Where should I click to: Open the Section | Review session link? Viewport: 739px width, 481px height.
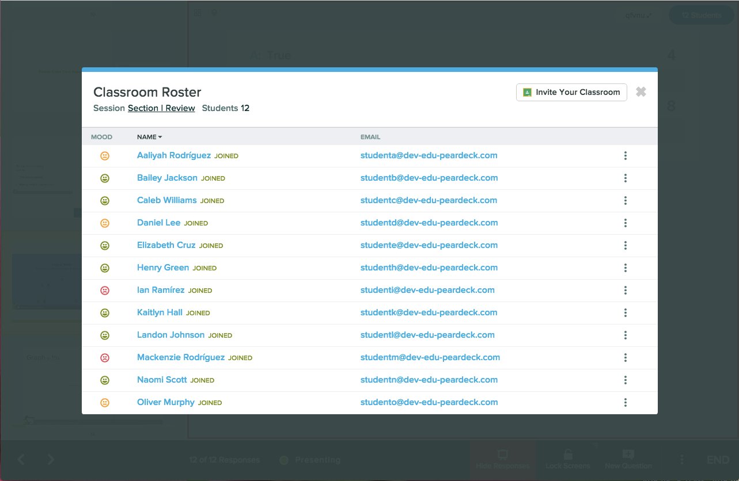click(161, 108)
